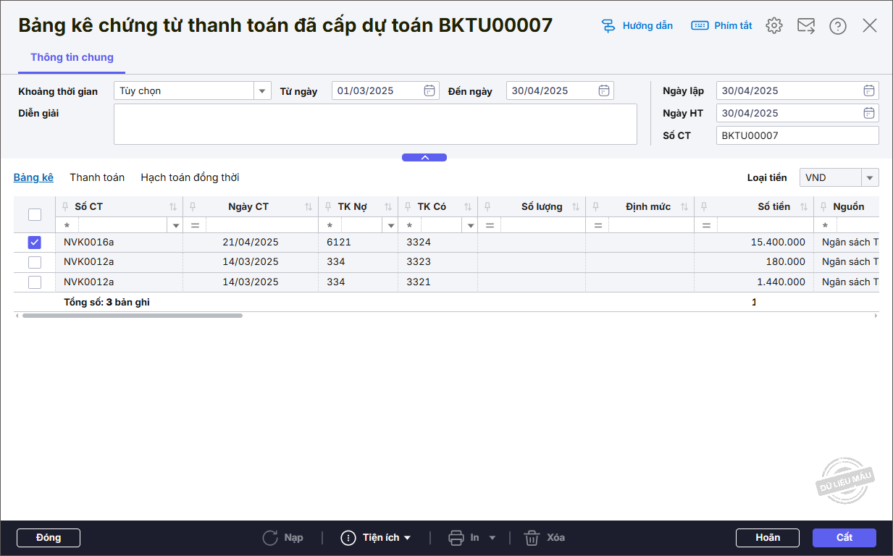Pin the Số CT column
The width and height of the screenshot is (893, 556).
66,207
